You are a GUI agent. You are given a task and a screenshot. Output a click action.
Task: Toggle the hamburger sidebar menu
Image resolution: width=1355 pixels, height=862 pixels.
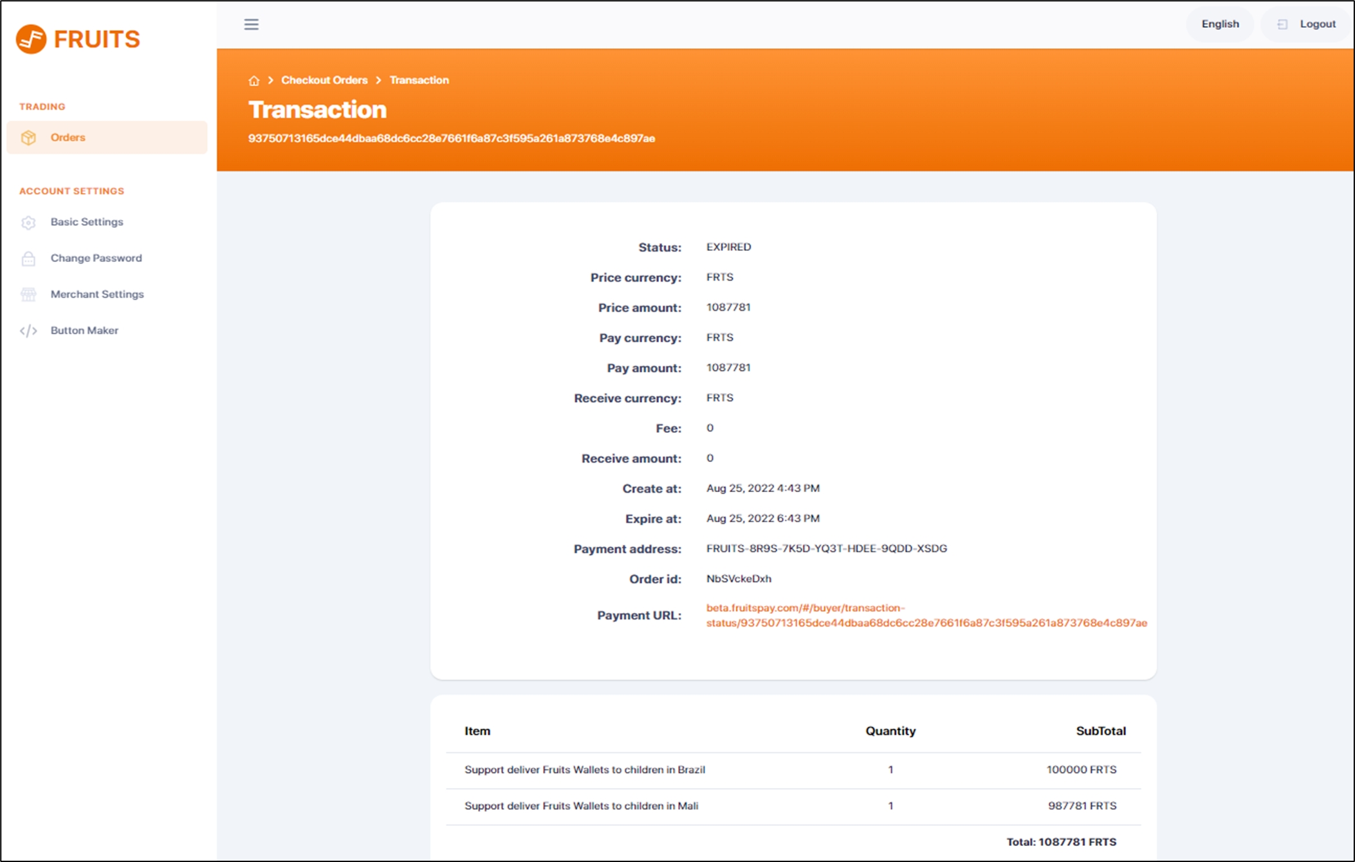(251, 24)
